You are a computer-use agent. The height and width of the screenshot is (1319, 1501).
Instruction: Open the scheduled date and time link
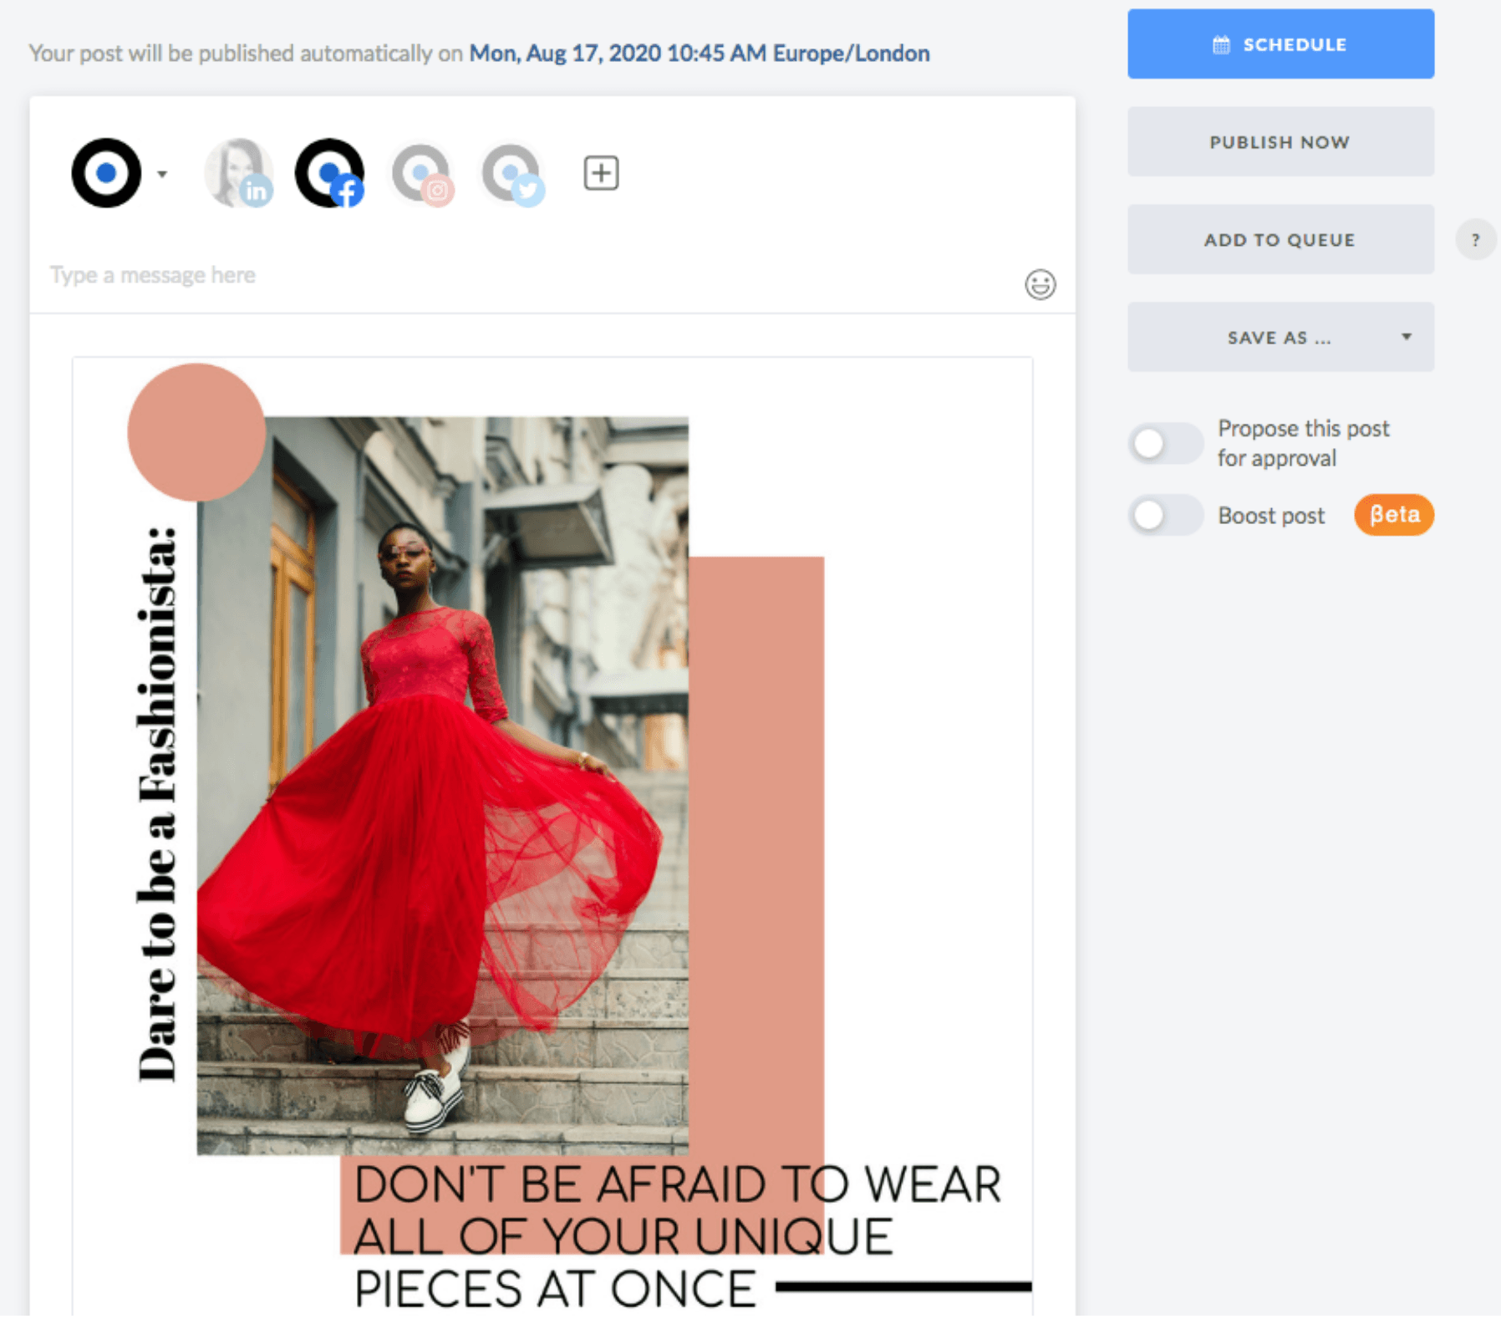click(x=699, y=53)
